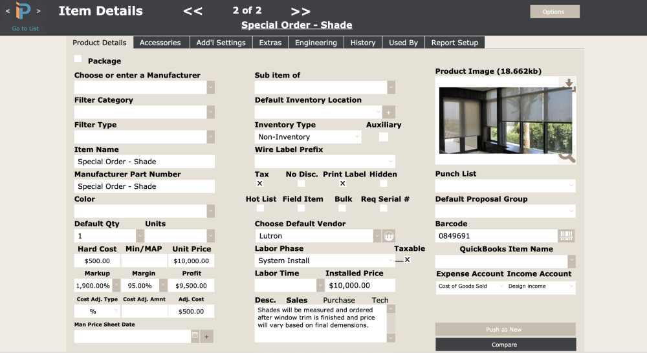Open the Expense Account Cost of Goods Sold dropdown
Screen dimensions: 647x353
pos(470,286)
